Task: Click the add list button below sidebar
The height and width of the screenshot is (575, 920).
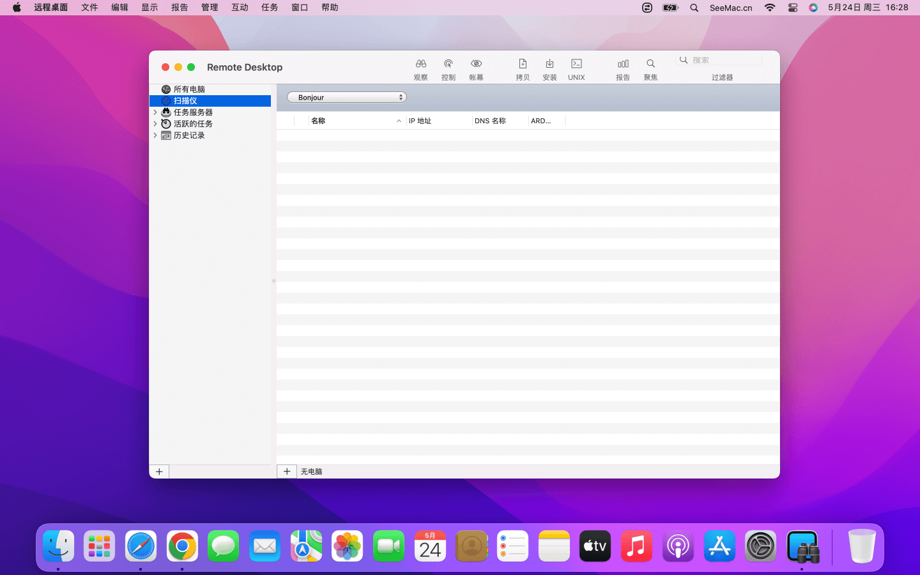Action: click(159, 471)
